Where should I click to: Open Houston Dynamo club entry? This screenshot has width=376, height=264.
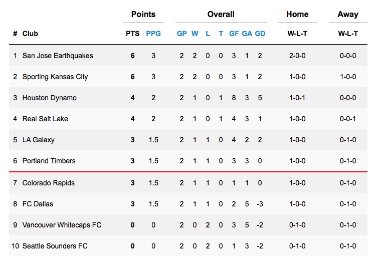pos(50,98)
